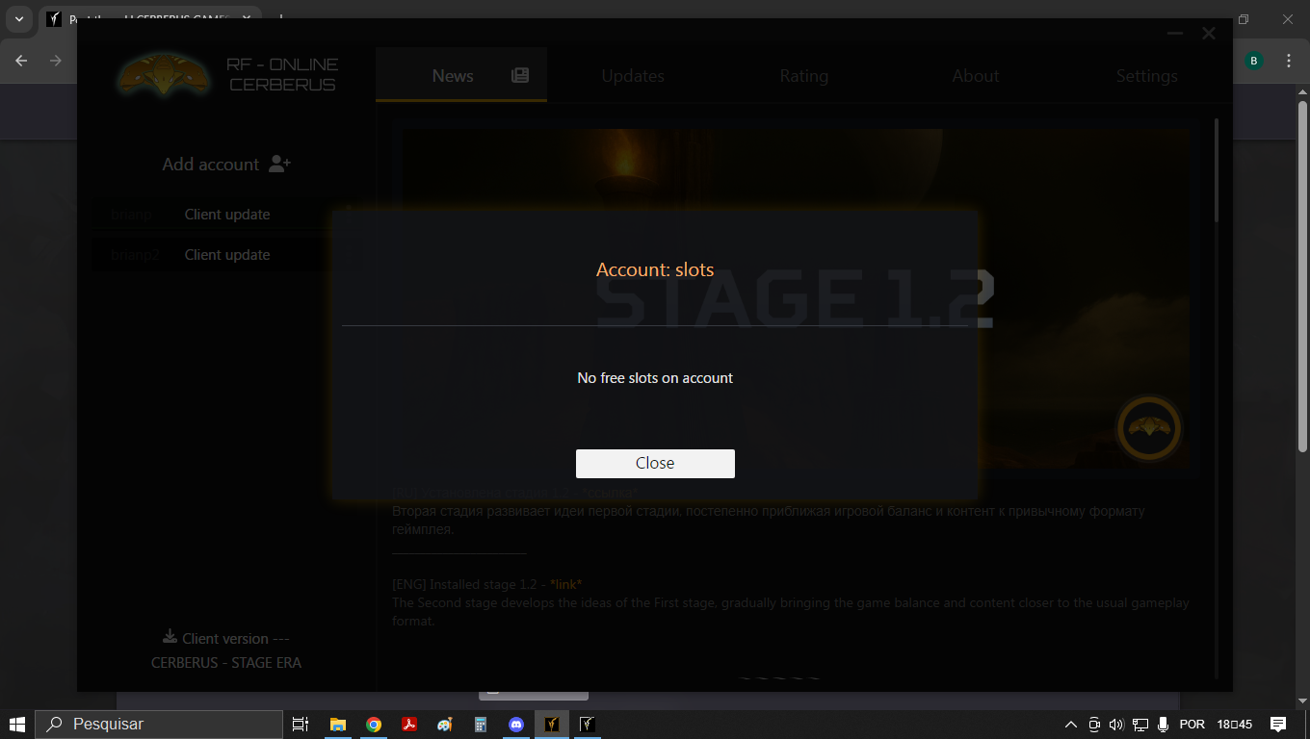Expand hidden system tray icons
This screenshot has height=739, width=1310.
(x=1070, y=725)
